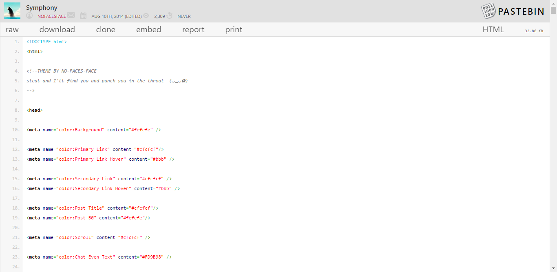Open the envelope message icon next to NOFACESFACE
The width and height of the screenshot is (557, 272).
pos(71,16)
